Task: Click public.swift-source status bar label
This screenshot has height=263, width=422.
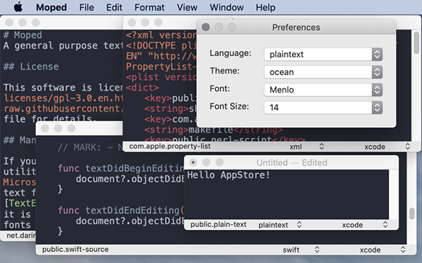Action: tap(75, 249)
